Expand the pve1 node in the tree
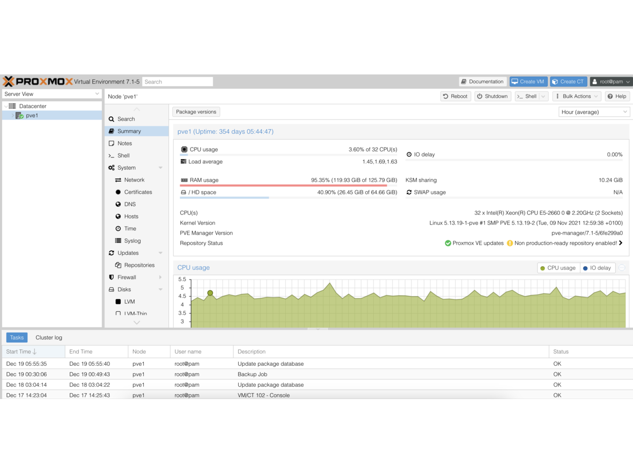The height and width of the screenshot is (474, 633). (11, 115)
